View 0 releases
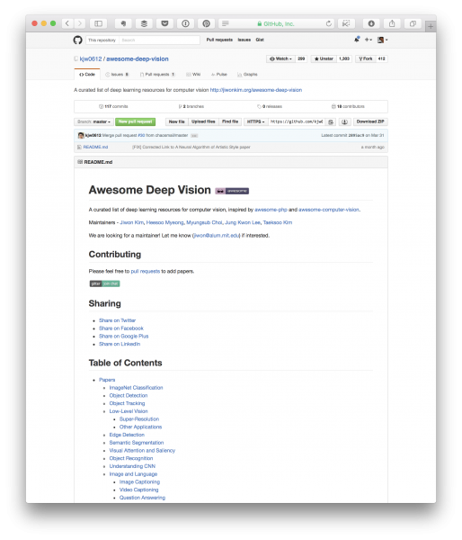Screen dimensions: 462x540 tap(270, 106)
